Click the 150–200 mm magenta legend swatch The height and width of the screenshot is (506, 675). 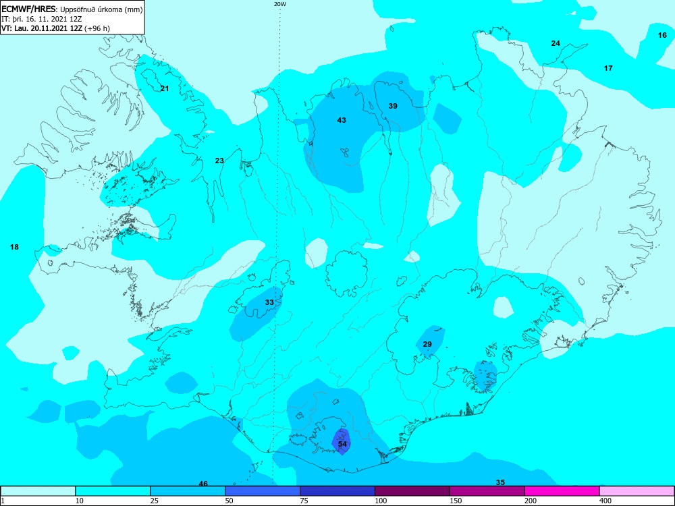pos(487,491)
